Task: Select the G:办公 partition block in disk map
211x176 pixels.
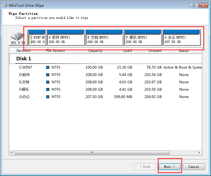Action: tap(181, 37)
